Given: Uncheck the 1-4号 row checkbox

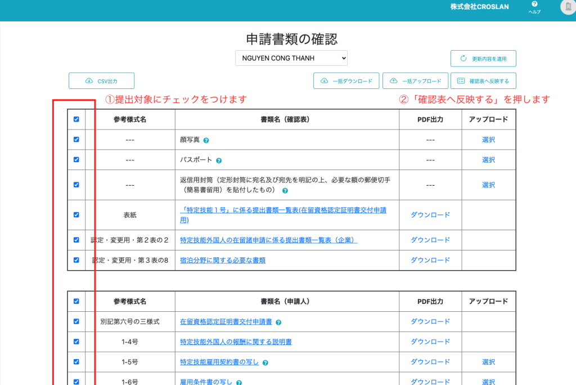Looking at the screenshot, I should [x=76, y=342].
